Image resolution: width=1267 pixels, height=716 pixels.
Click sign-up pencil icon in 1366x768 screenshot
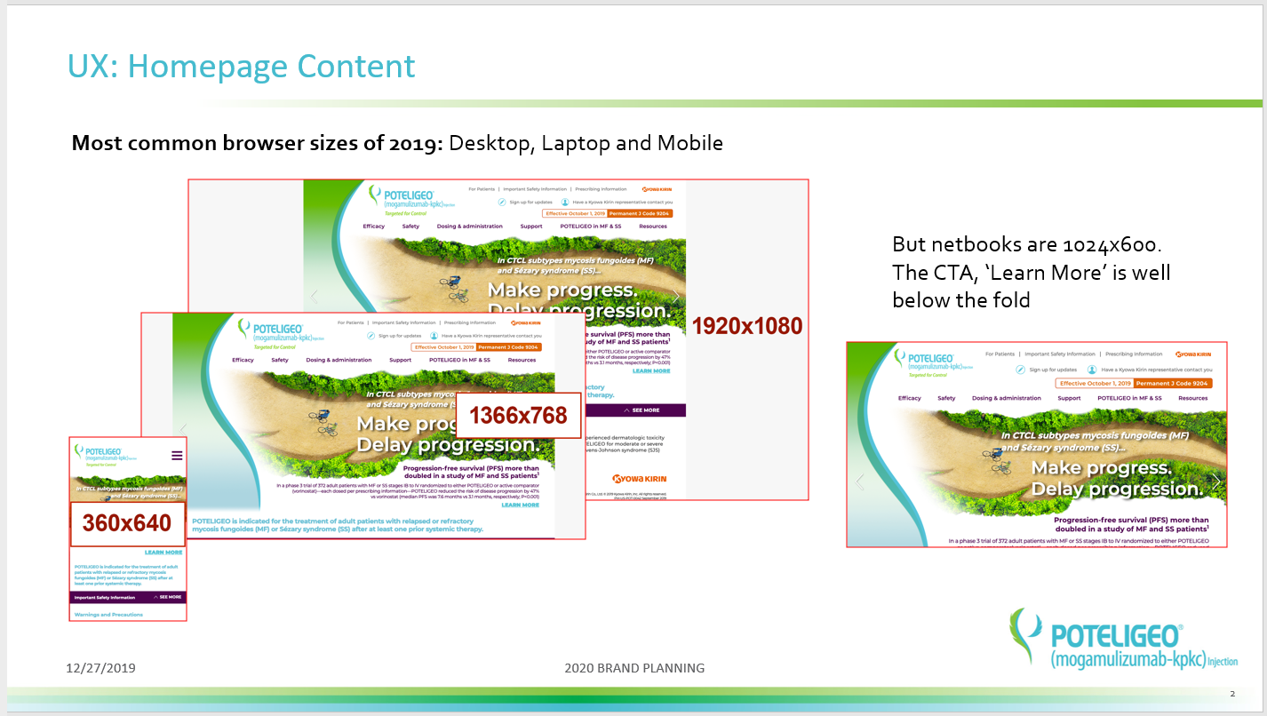pos(371,336)
